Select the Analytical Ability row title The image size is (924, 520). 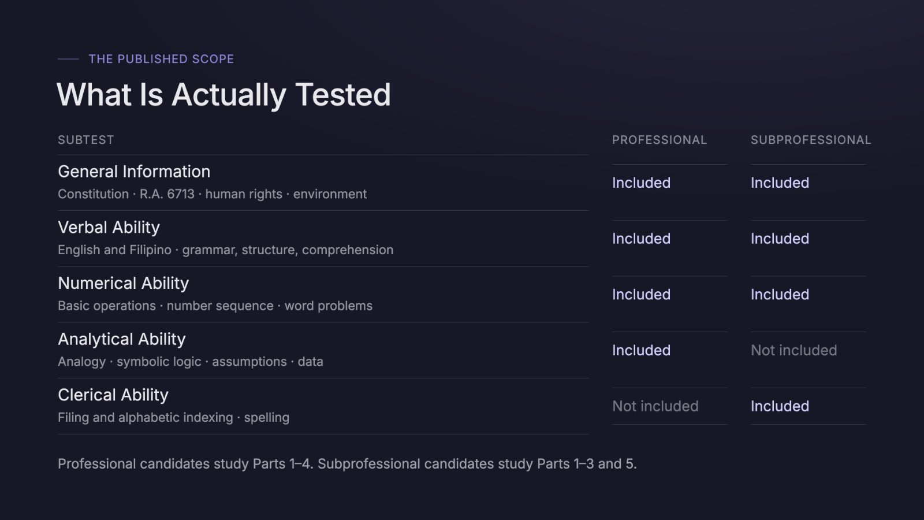(122, 339)
